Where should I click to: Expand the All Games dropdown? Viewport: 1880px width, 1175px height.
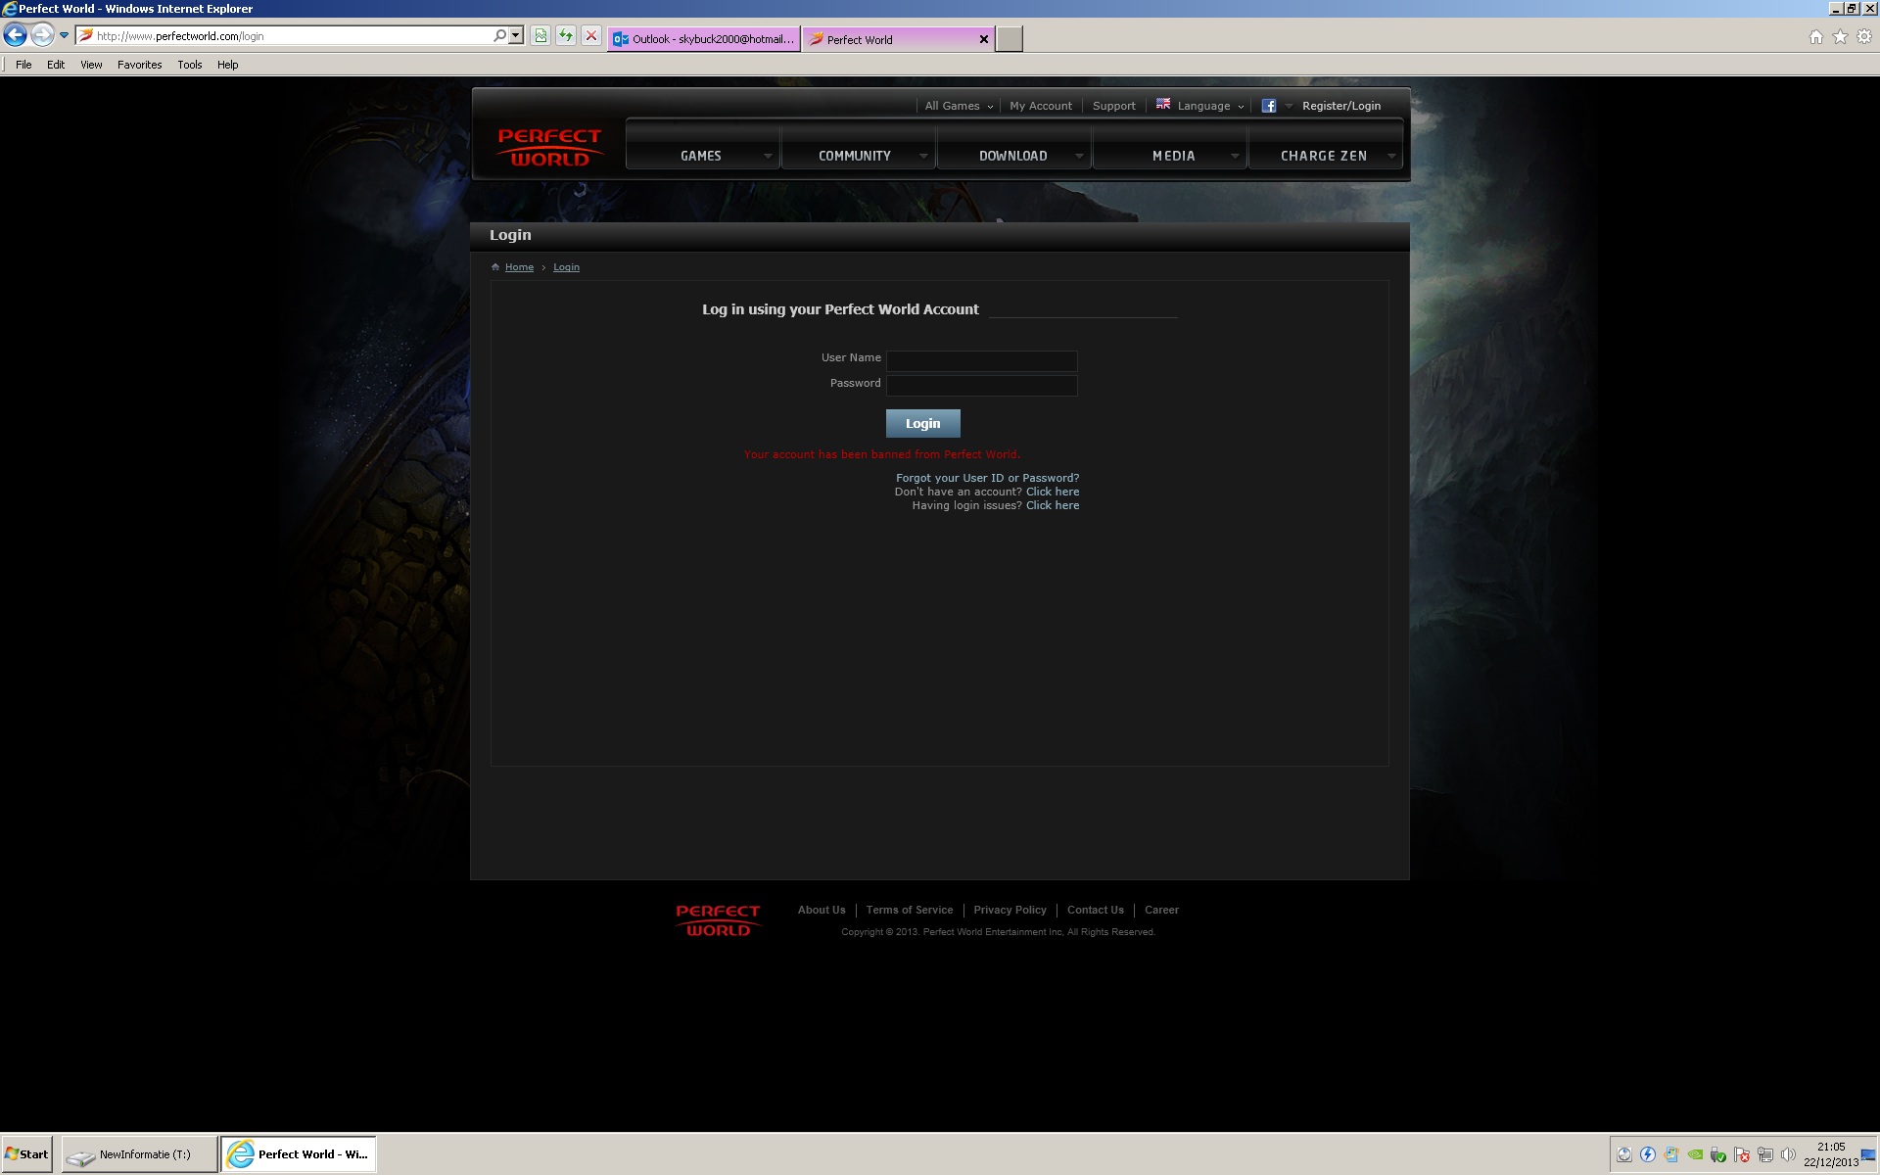959,106
